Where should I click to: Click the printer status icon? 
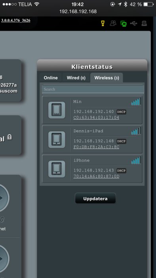click(144, 23)
